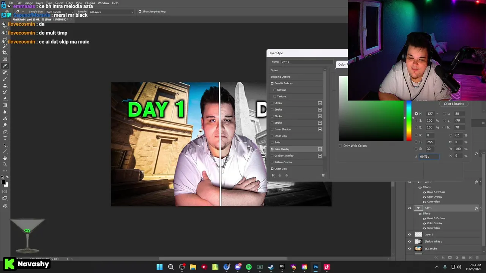
Task: Create new group folder icon
Action: (x=464, y=257)
